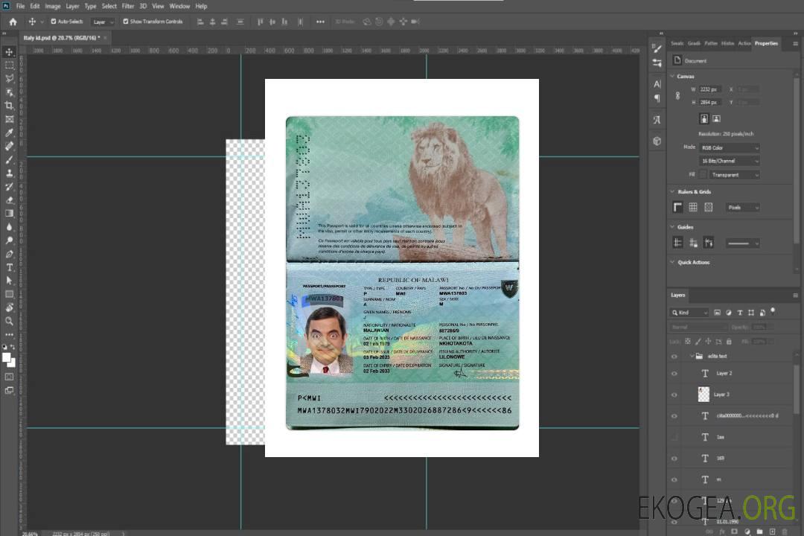Click the foreground color swatch
The height and width of the screenshot is (536, 804).
[x=7, y=358]
